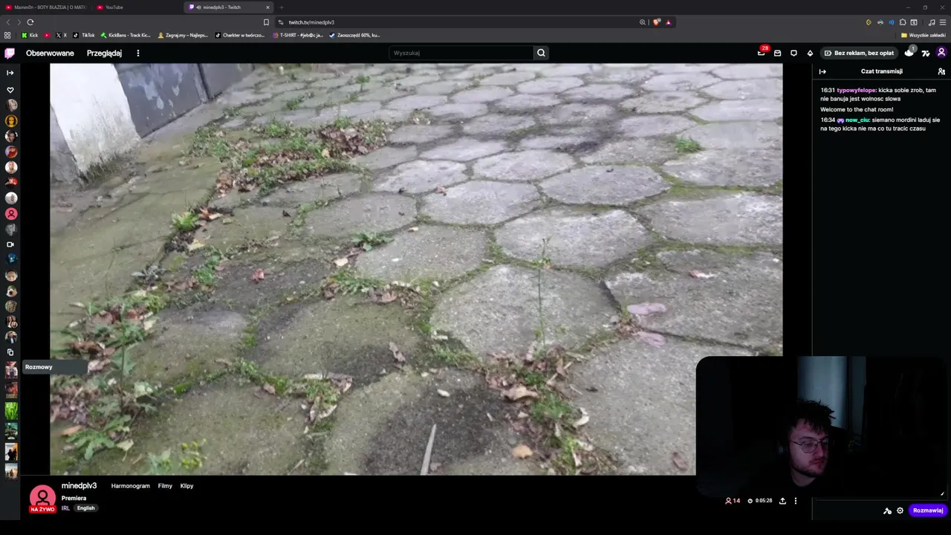Open the chat community users icon
The width and height of the screenshot is (951, 535).
pyautogui.click(x=941, y=71)
